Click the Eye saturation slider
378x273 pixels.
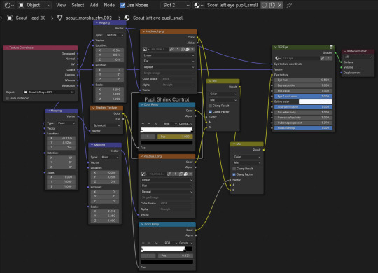coord(303,85)
